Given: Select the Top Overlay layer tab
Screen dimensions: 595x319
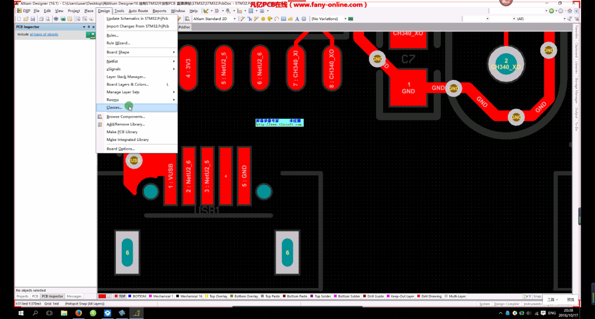Looking at the screenshot, I should point(216,296).
